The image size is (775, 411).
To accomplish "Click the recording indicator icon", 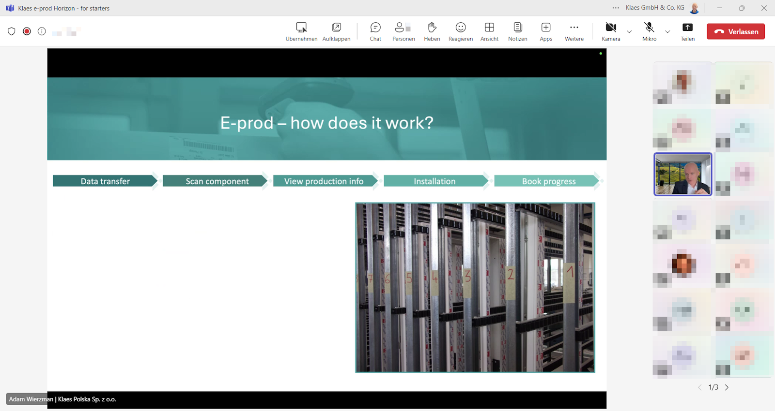I will [x=27, y=31].
